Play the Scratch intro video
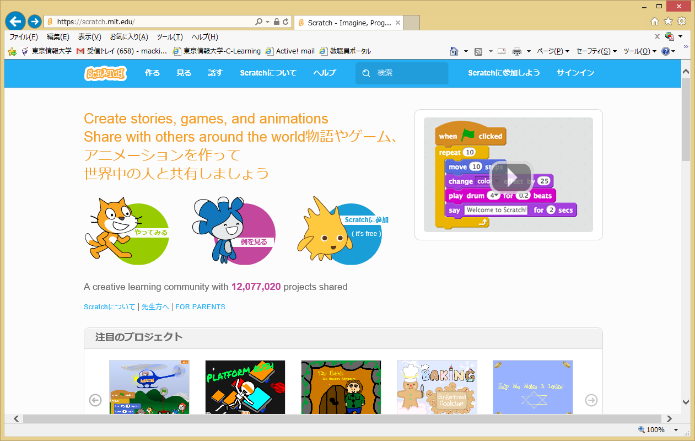 point(511,177)
